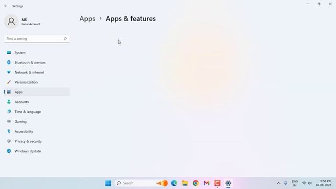Screen dimensions: 336x189
Task: Click the Settings gear taskbar icon
Action: click(x=228, y=183)
